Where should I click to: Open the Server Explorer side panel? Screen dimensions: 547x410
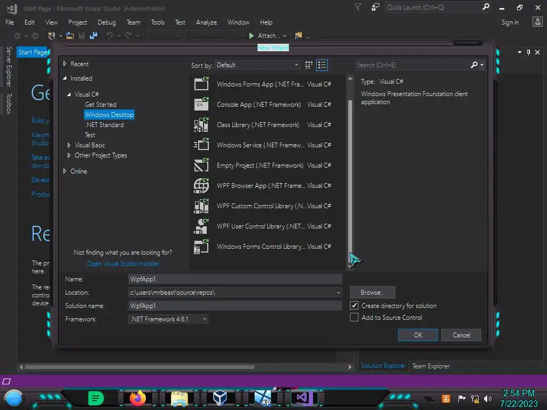click(9, 67)
